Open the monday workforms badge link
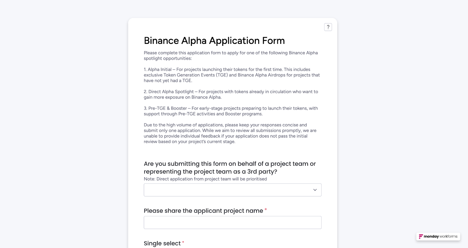 pyautogui.click(x=438, y=236)
